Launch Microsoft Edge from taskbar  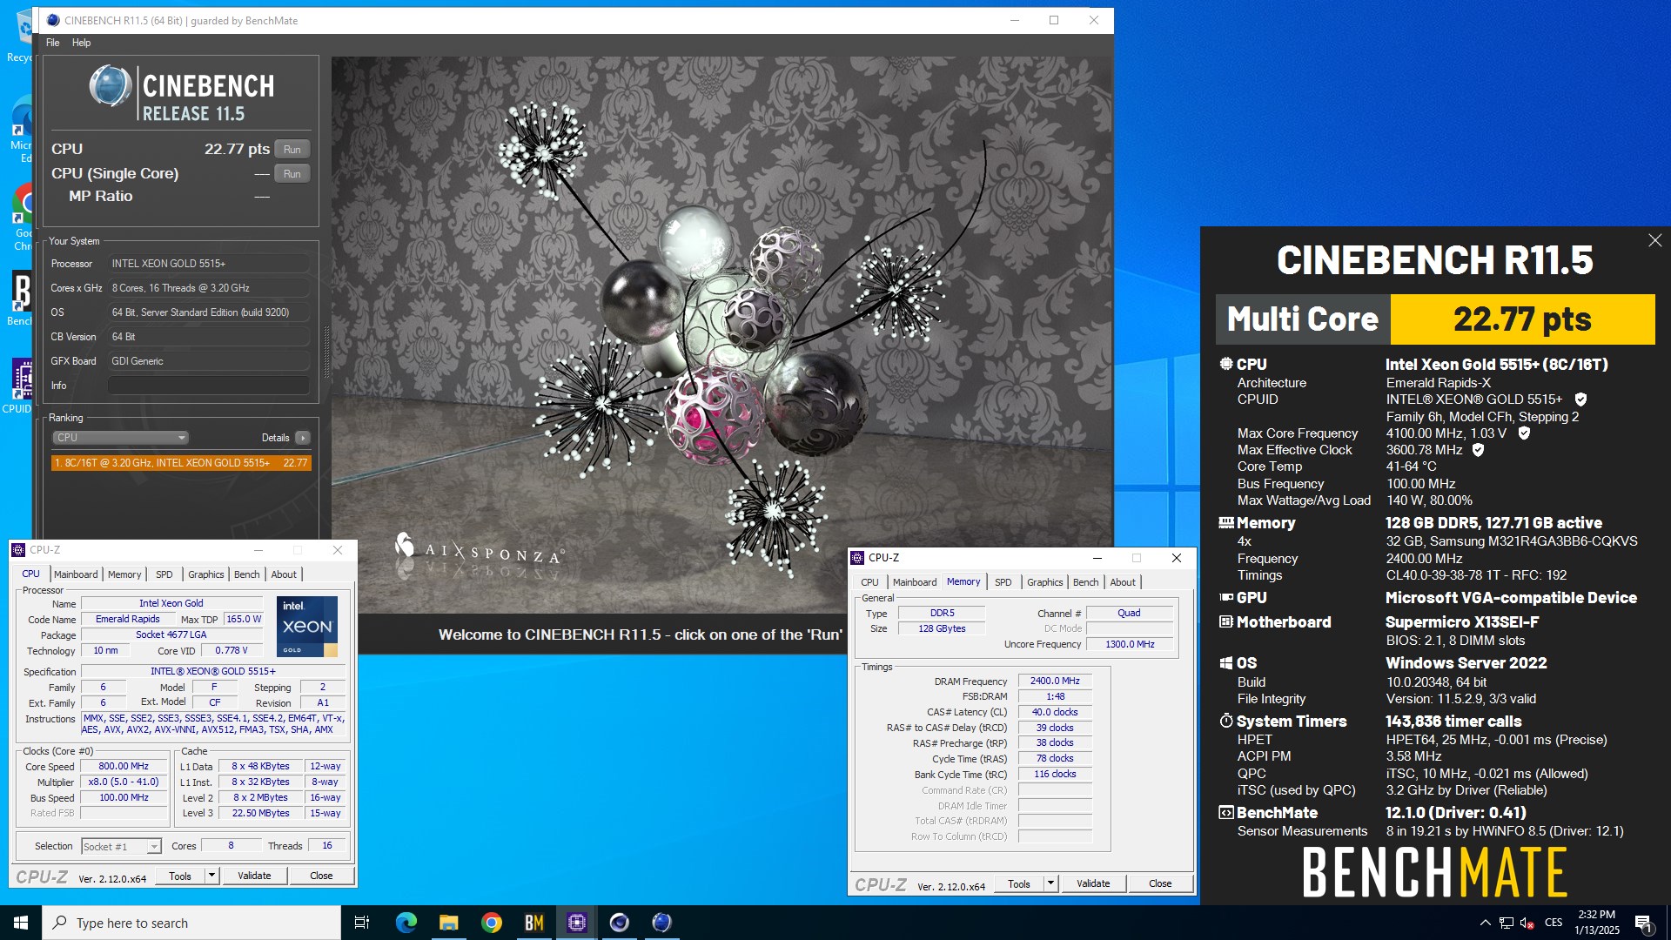pos(406,923)
